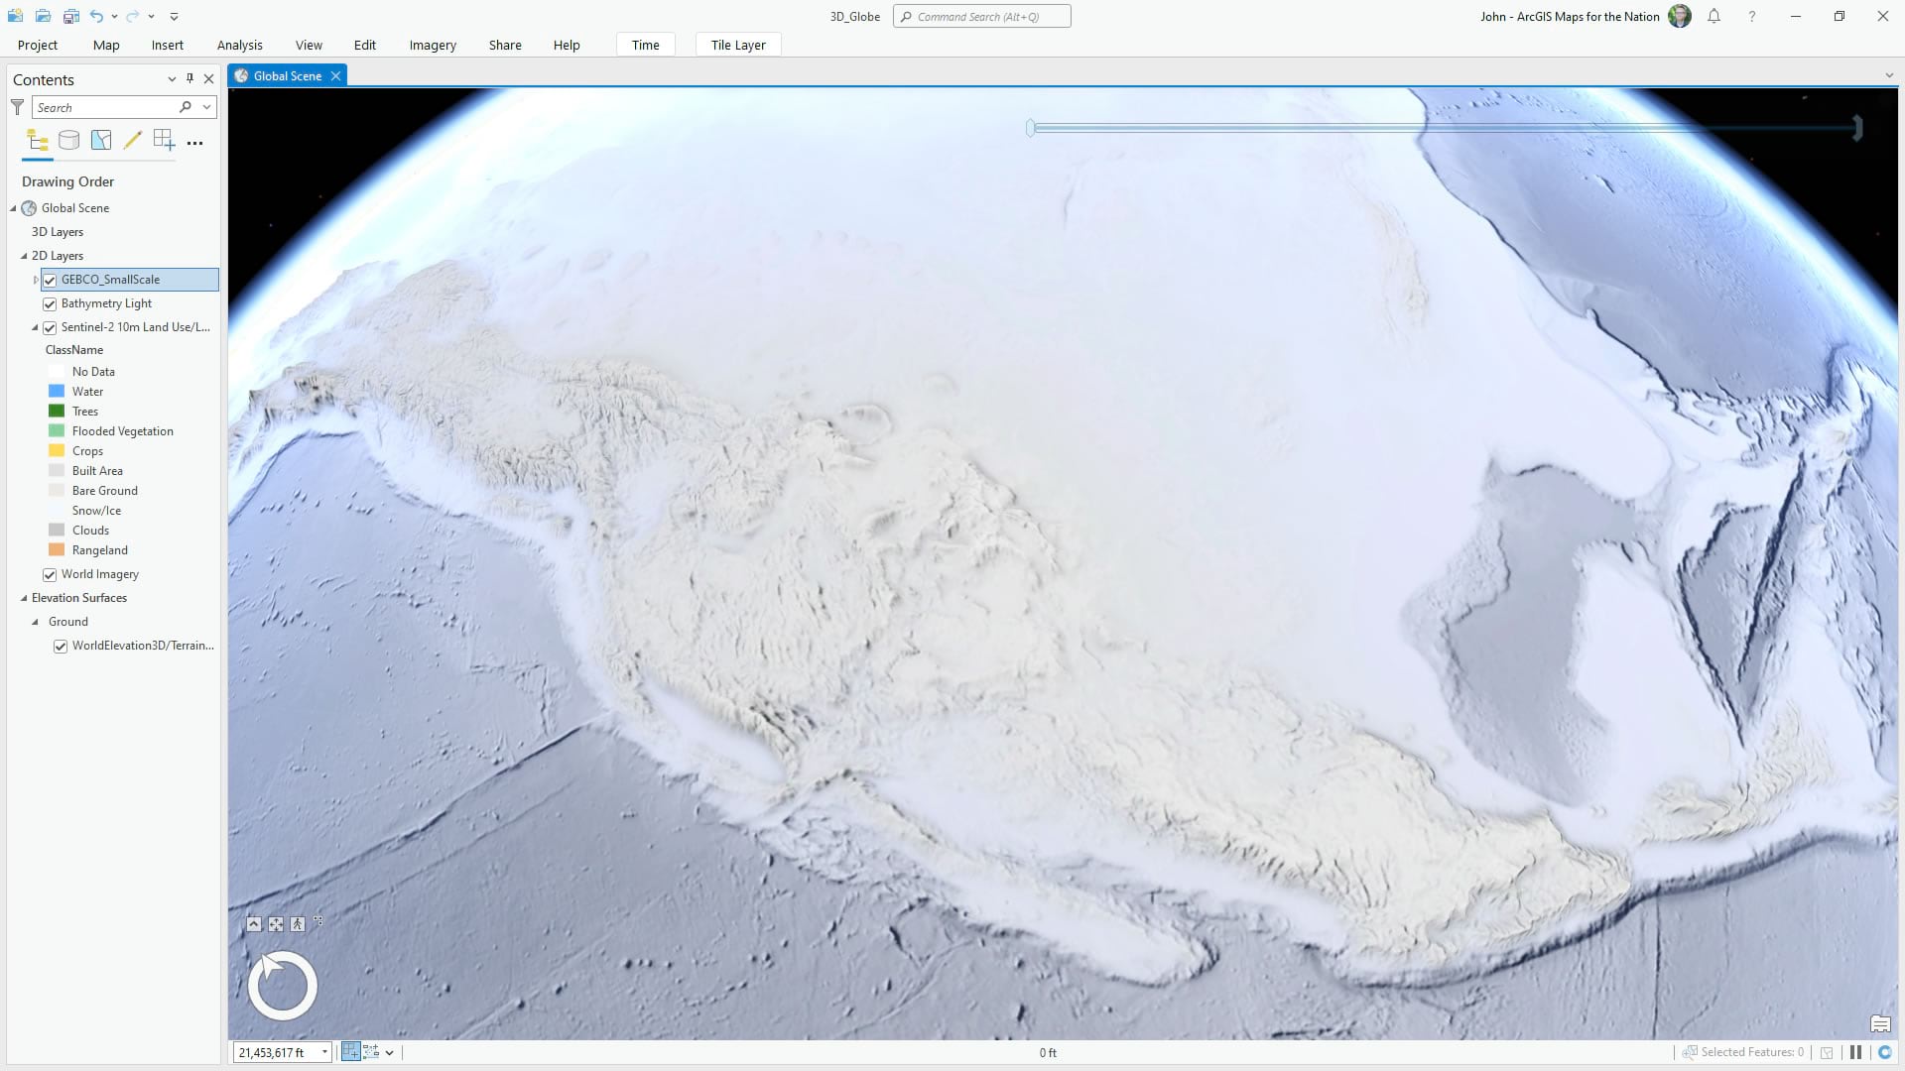
Task: Click the List By Editing pencil icon
Action: (132, 141)
